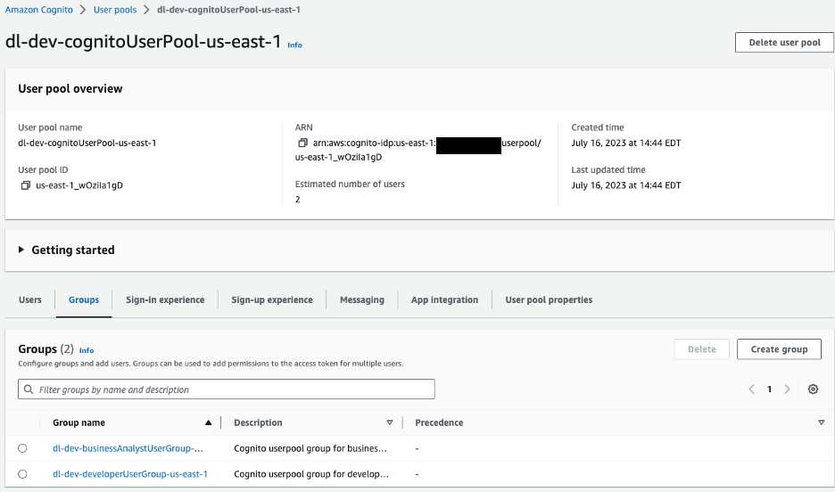
Task: Select dl-dev-businessAnalystUserGroup radio button
Action: (22, 448)
